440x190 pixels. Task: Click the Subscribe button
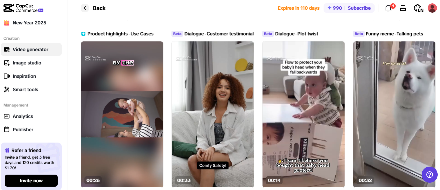click(x=359, y=8)
